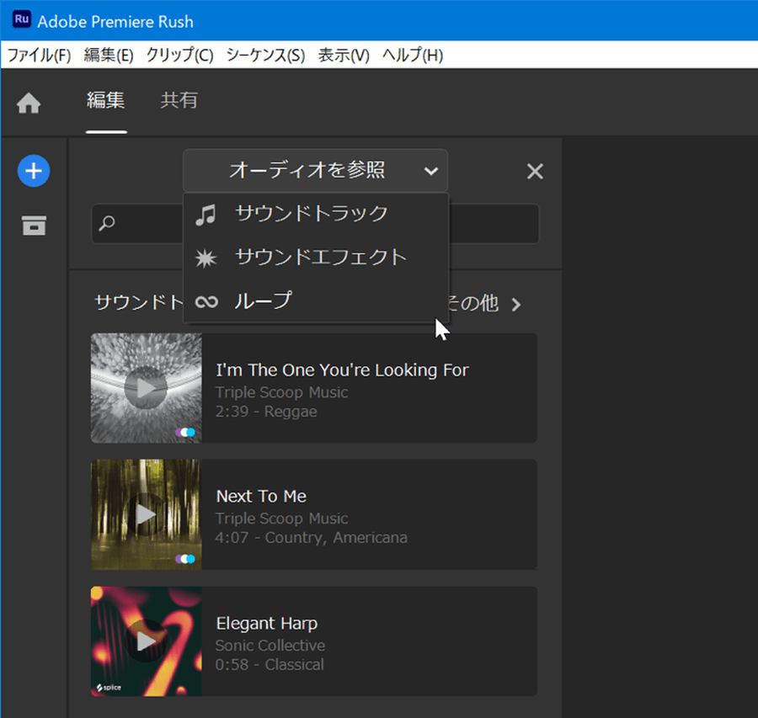Click the infinity loop icon
The width and height of the screenshot is (758, 718).
[206, 301]
